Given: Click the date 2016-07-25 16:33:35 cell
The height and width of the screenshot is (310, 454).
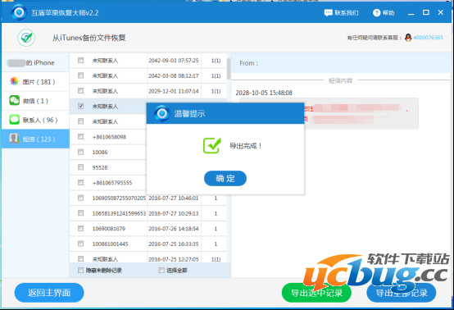Looking at the screenshot, I should tap(174, 244).
